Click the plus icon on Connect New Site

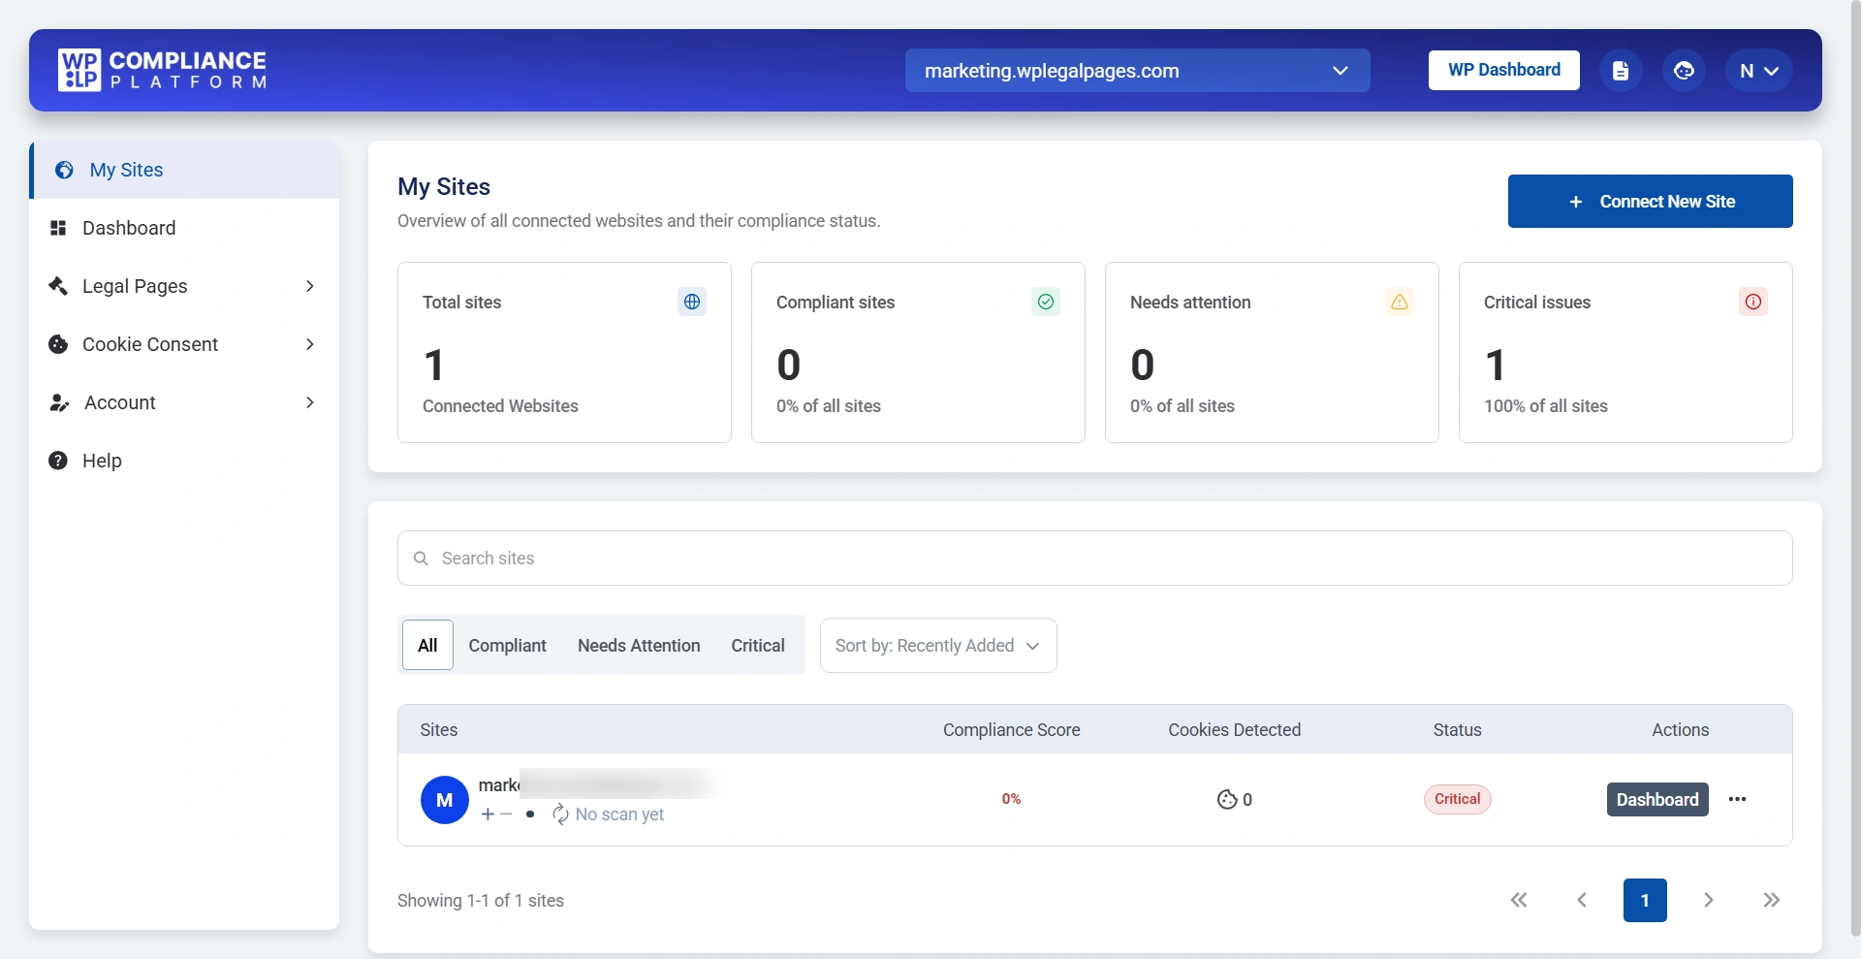[1576, 202]
